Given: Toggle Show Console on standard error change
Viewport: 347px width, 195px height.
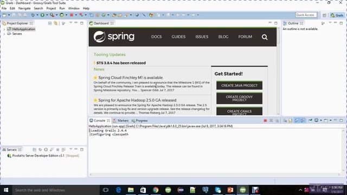Looking at the screenshot, I should [303, 120].
